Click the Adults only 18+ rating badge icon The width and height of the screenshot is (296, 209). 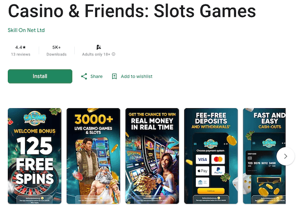coord(99,47)
